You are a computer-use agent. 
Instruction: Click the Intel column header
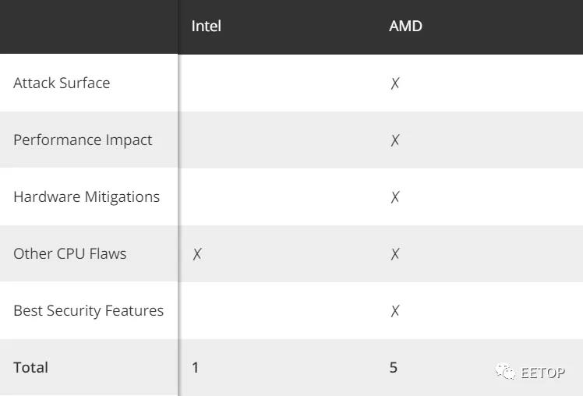pyautogui.click(x=206, y=26)
